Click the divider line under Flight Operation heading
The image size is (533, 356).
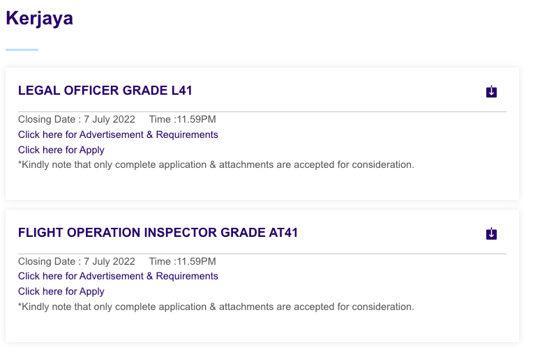(x=262, y=254)
